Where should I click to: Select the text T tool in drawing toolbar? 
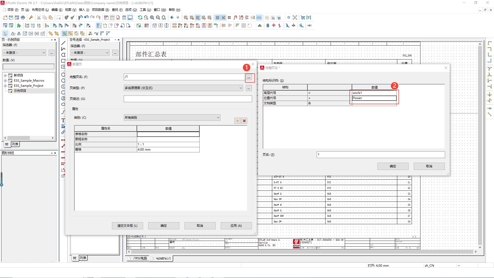click(x=63, y=120)
